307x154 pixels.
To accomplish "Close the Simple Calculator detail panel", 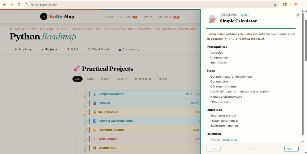I will [x=298, y=15].
